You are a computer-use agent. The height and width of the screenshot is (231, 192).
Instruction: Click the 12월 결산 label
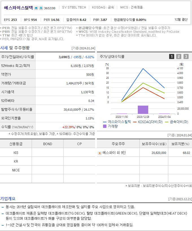coord(181,19)
